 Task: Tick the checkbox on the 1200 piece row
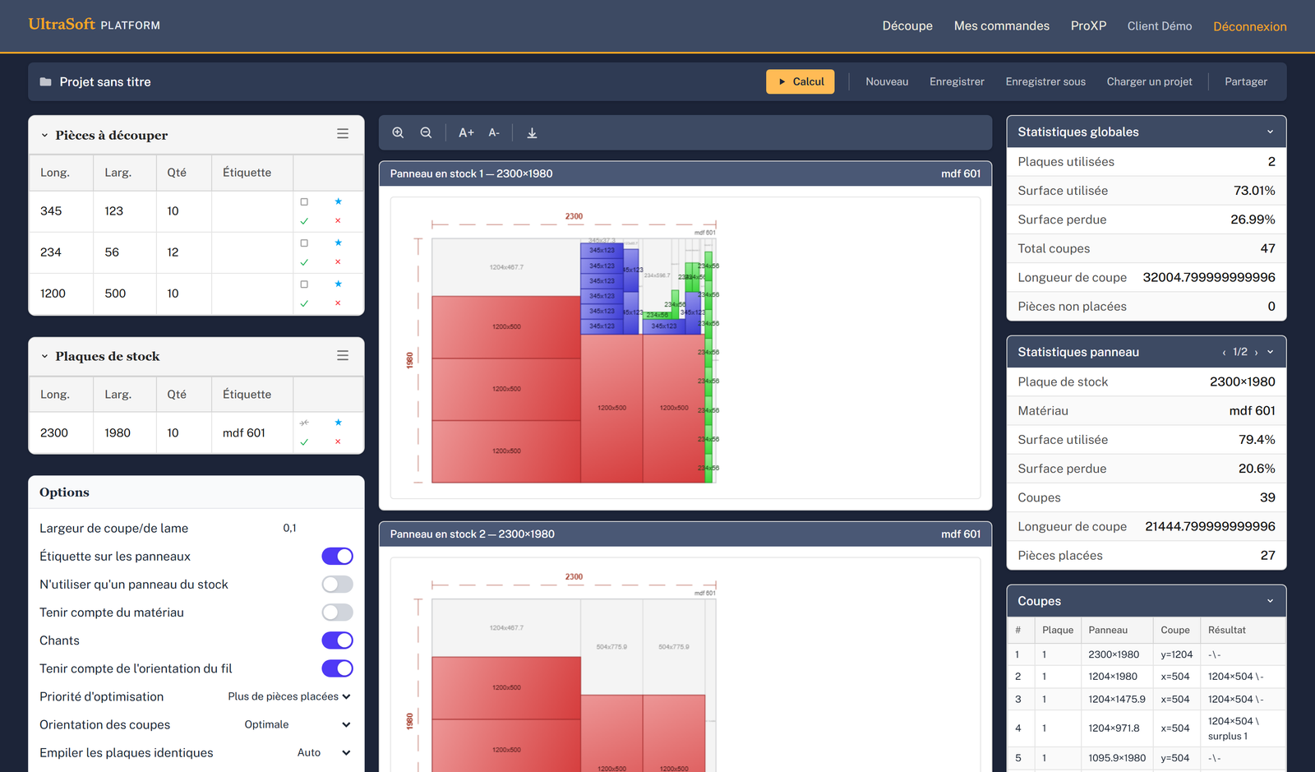(304, 284)
